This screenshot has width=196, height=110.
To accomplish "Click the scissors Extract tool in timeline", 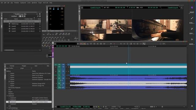I will (x=88, y=44).
